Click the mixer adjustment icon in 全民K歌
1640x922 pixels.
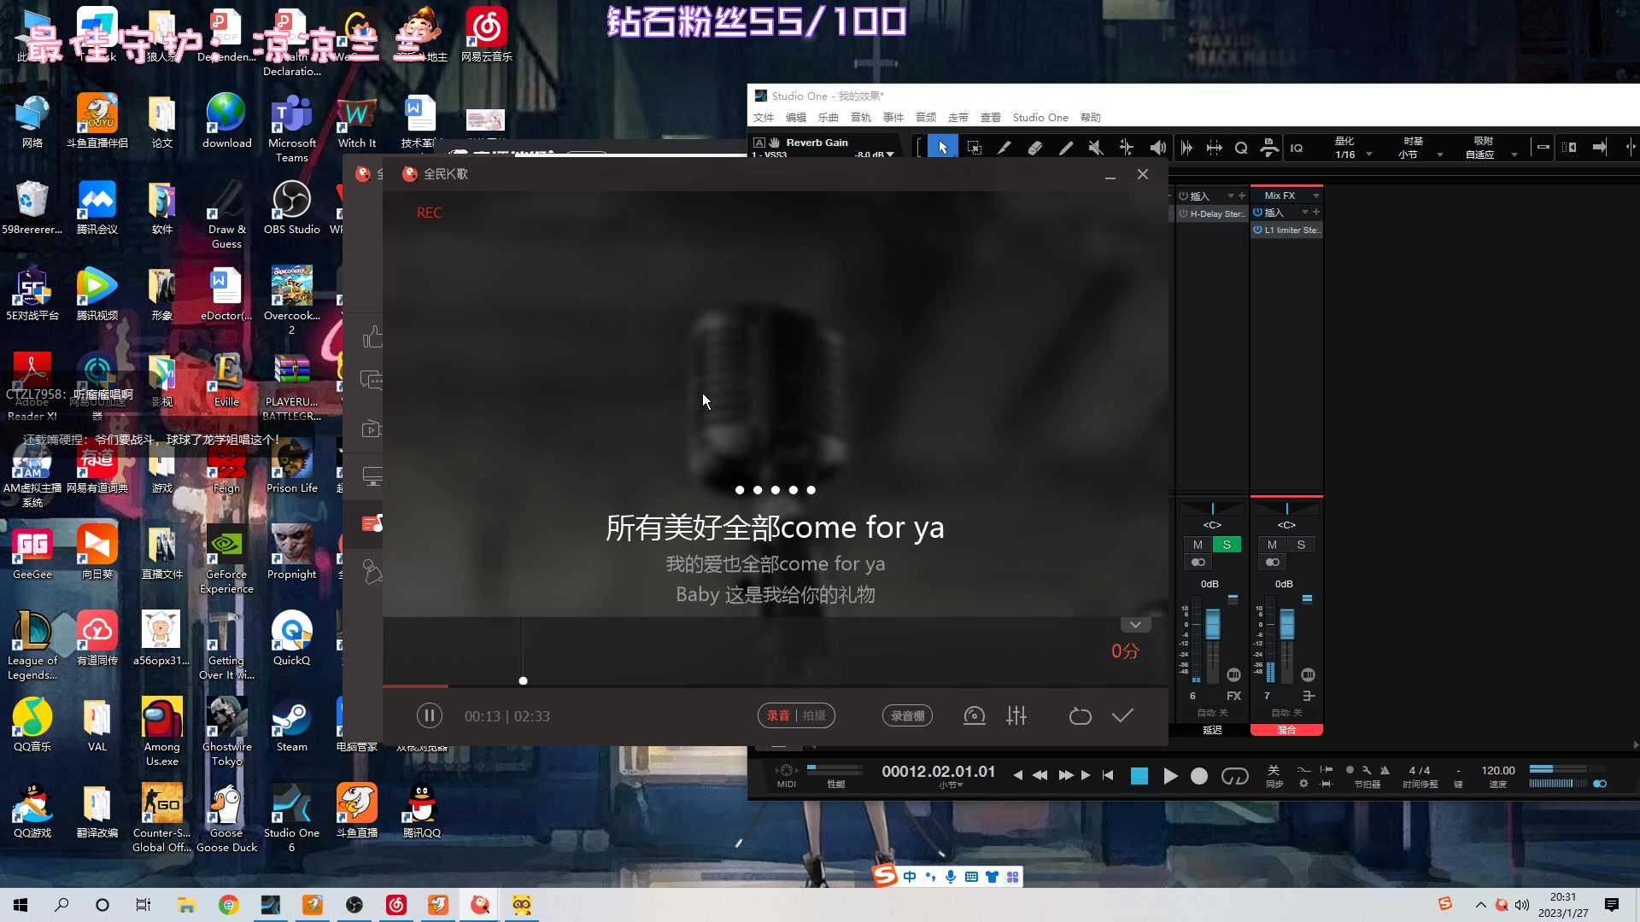click(x=1016, y=715)
